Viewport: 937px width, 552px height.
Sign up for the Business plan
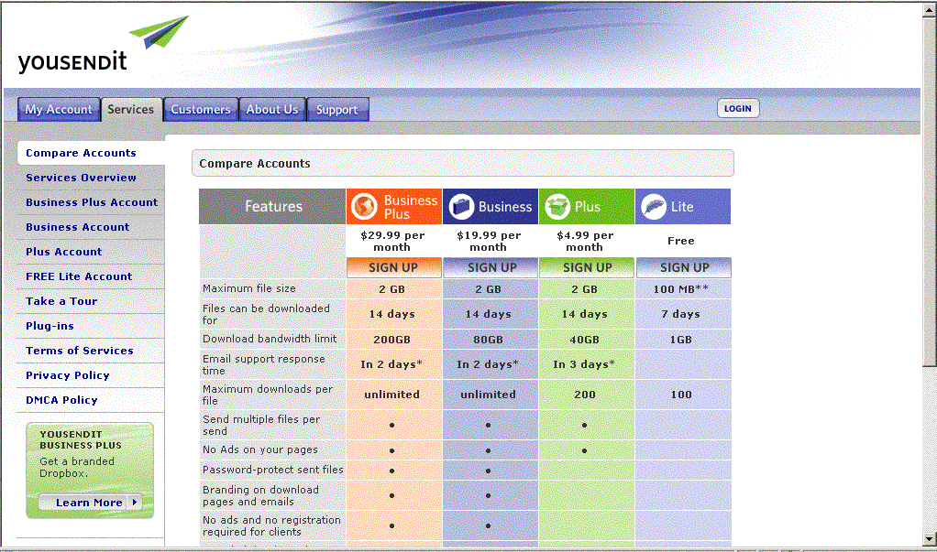point(491,267)
